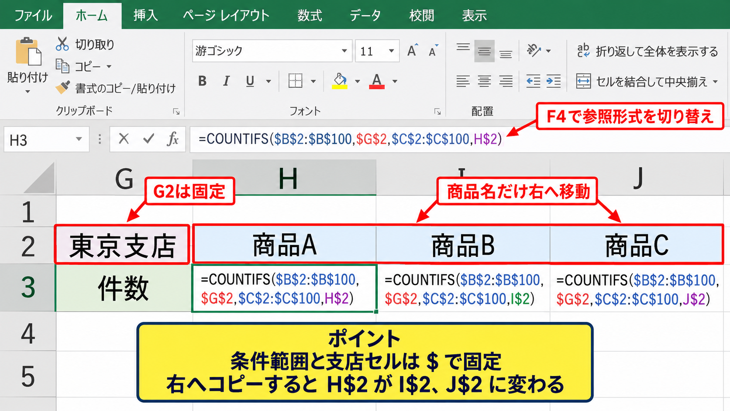Screen dimensions: 730x411
Task: Switch to the データ tab
Action: 365,16
